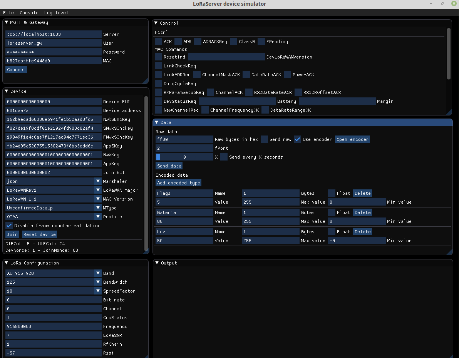Open the SpreadFactor dropdown
The width and height of the screenshot is (459, 358).
coord(98,291)
